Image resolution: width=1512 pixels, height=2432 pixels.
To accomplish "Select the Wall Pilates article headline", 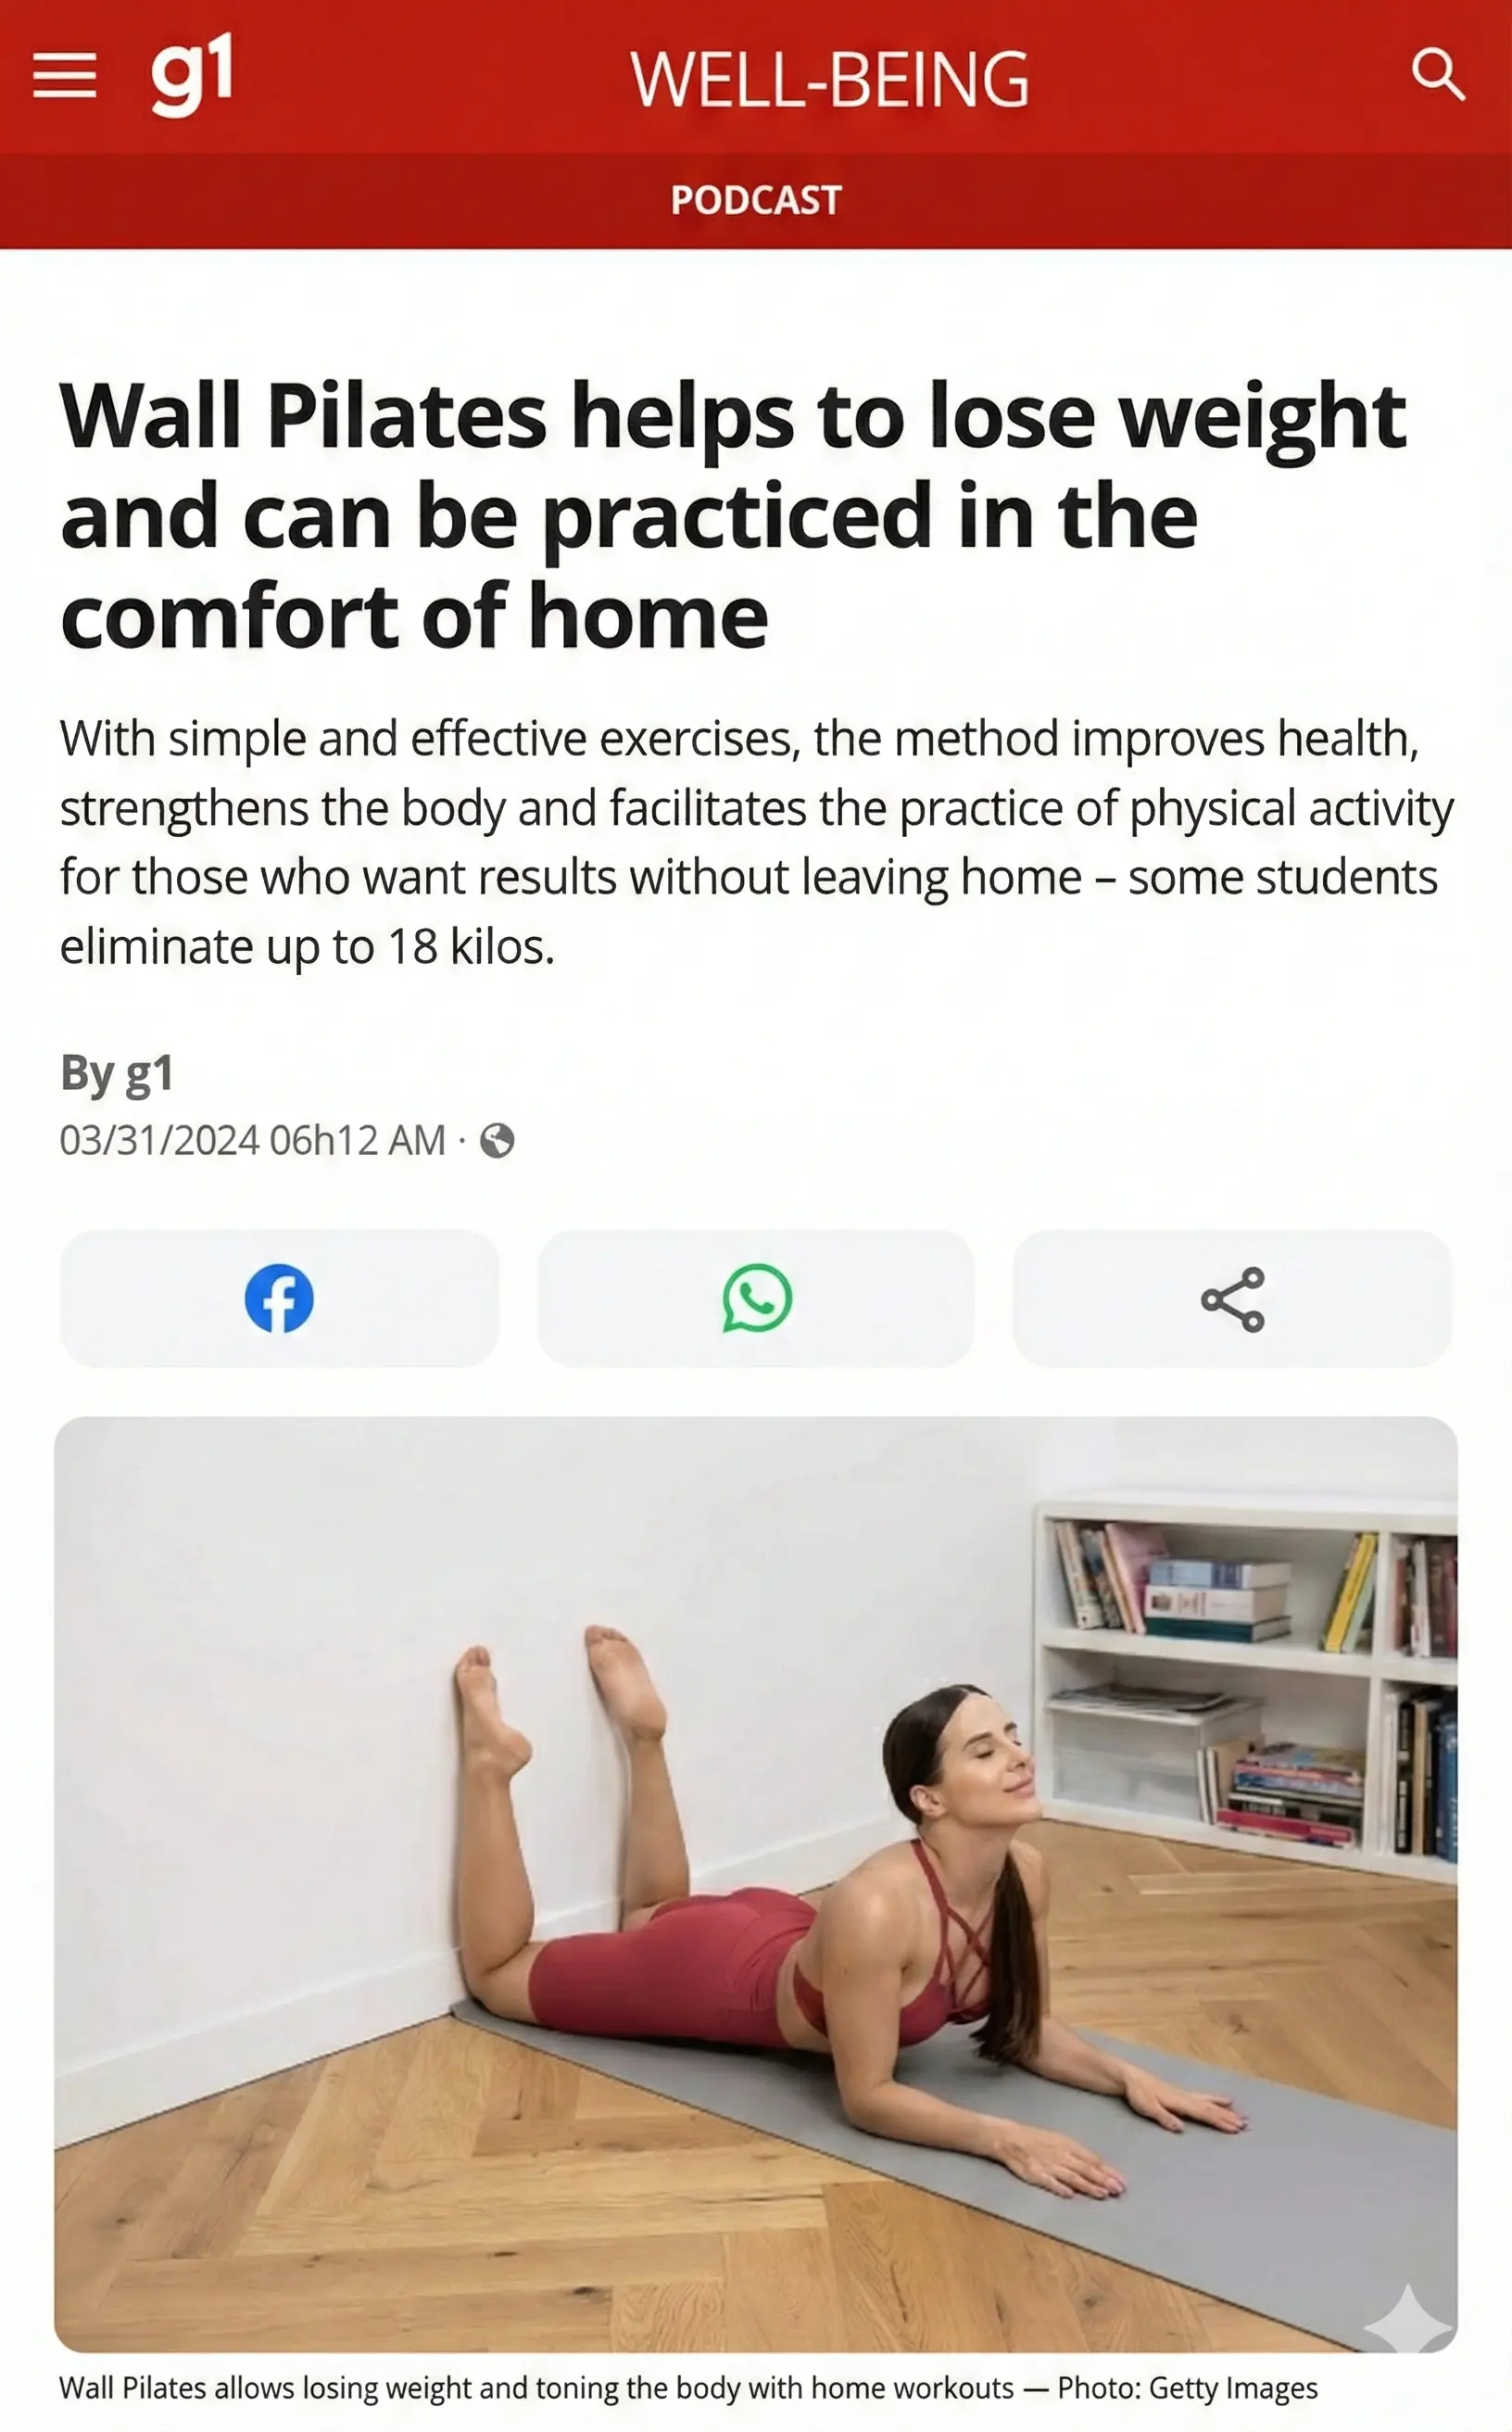I will [733, 515].
